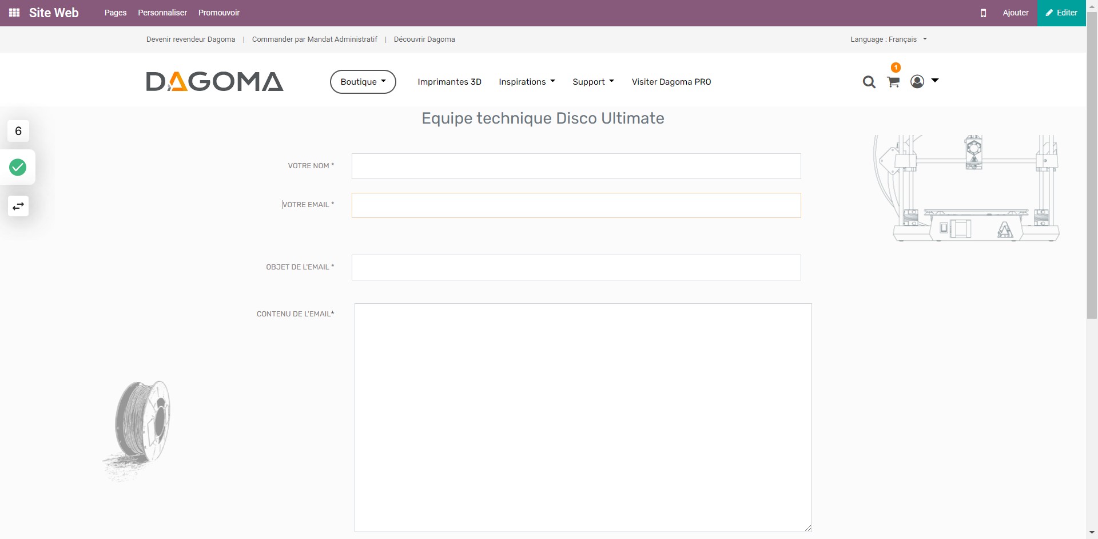Screen dimensions: 1098x539
Task: Open the Promouvoir menu
Action: click(219, 13)
